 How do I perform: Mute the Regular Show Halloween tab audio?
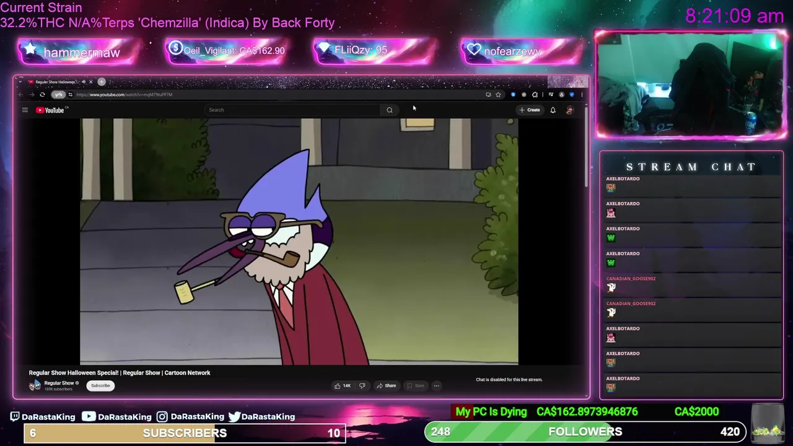(84, 82)
